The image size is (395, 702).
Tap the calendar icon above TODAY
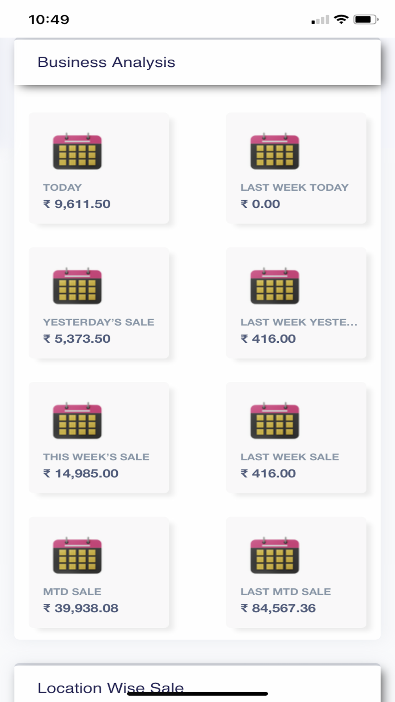coord(77,152)
